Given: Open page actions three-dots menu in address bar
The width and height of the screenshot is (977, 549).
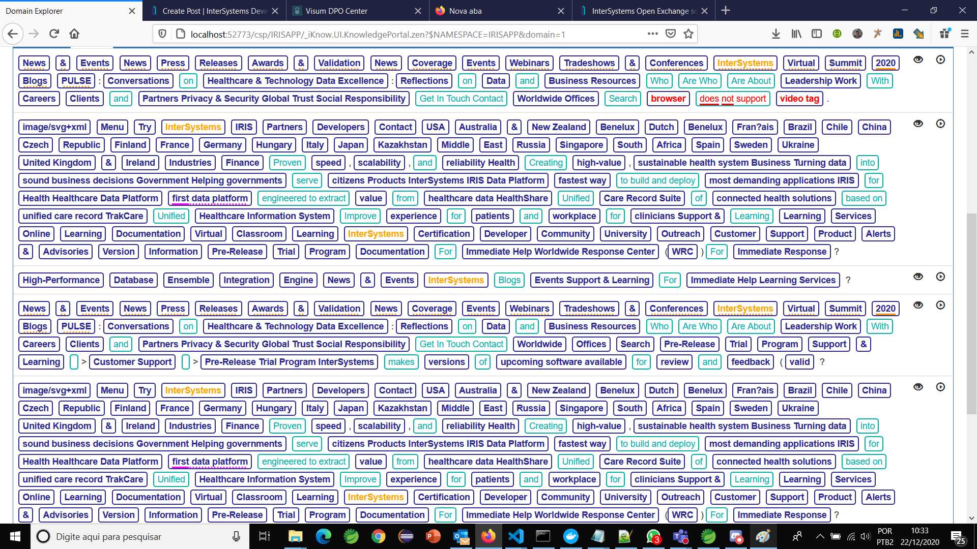Looking at the screenshot, I should [x=652, y=34].
